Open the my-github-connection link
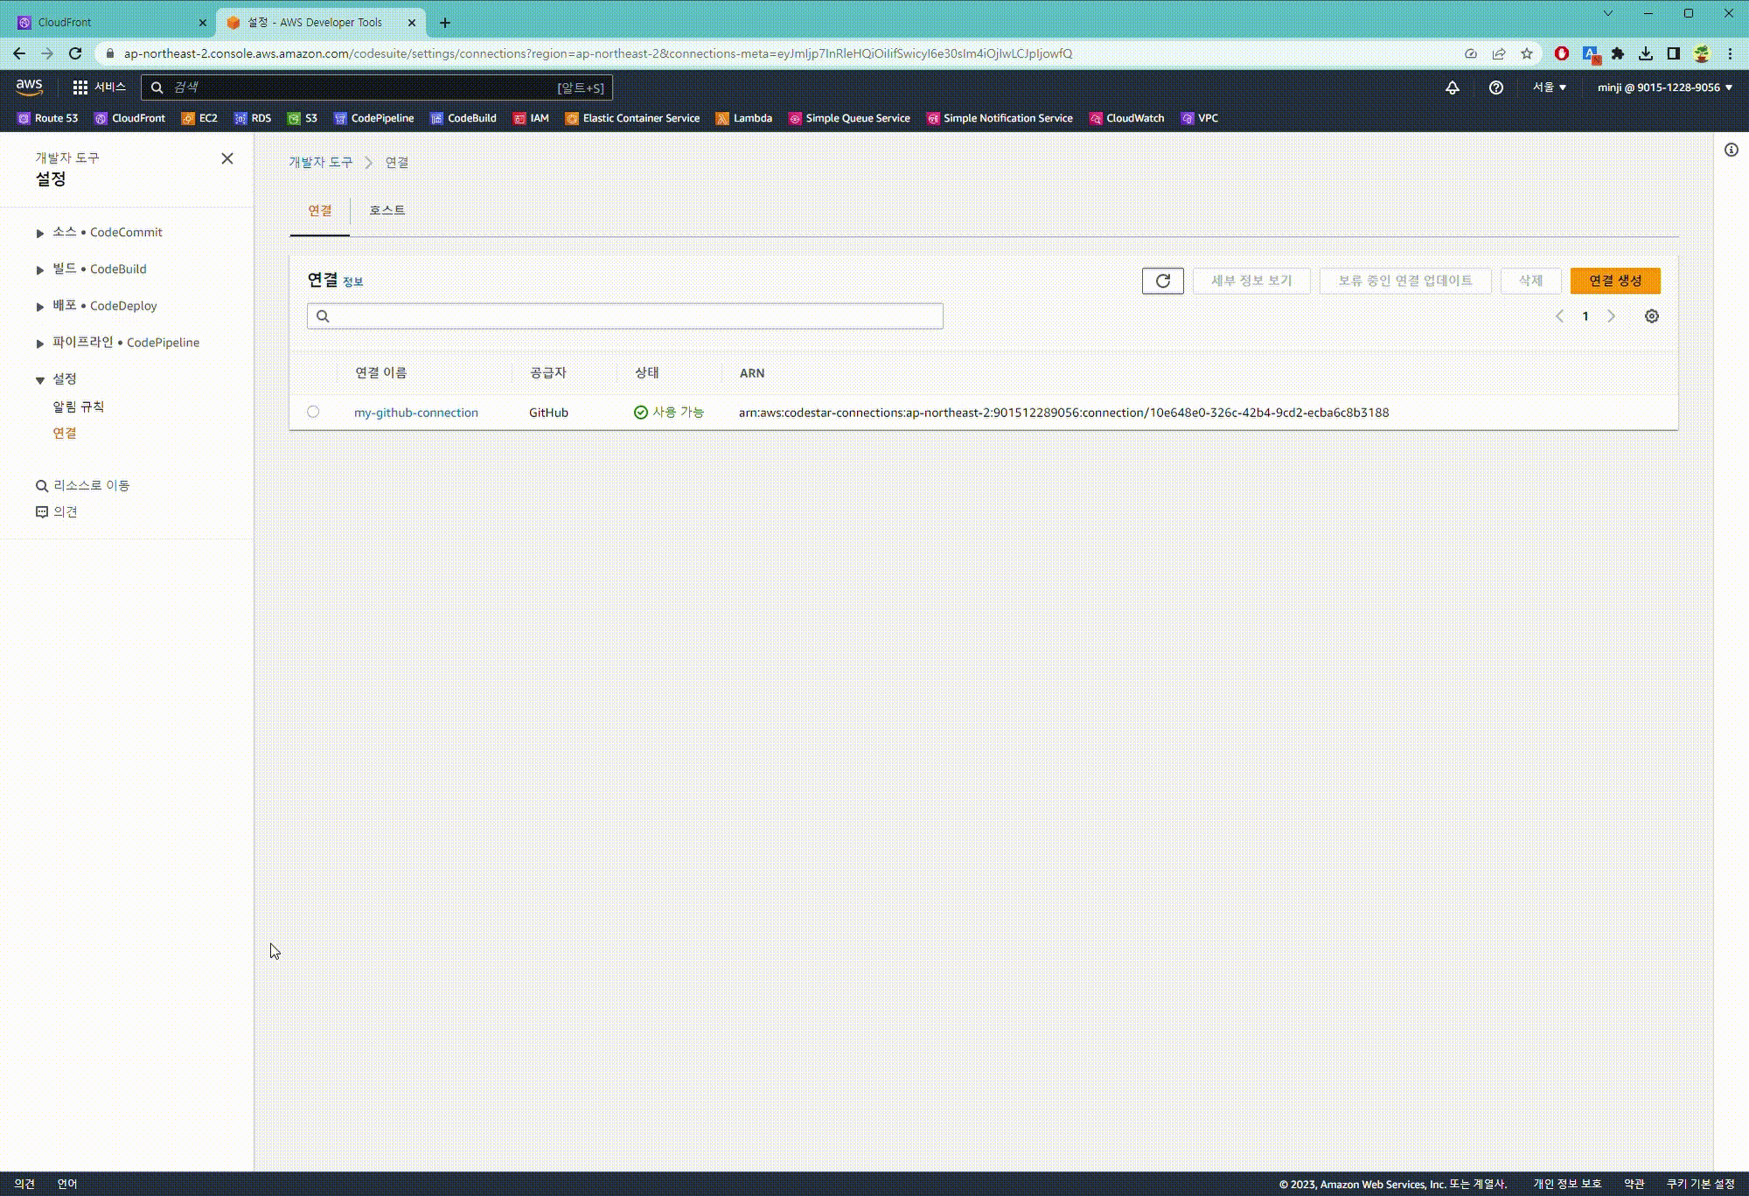Image resolution: width=1749 pixels, height=1196 pixels. (x=415, y=412)
